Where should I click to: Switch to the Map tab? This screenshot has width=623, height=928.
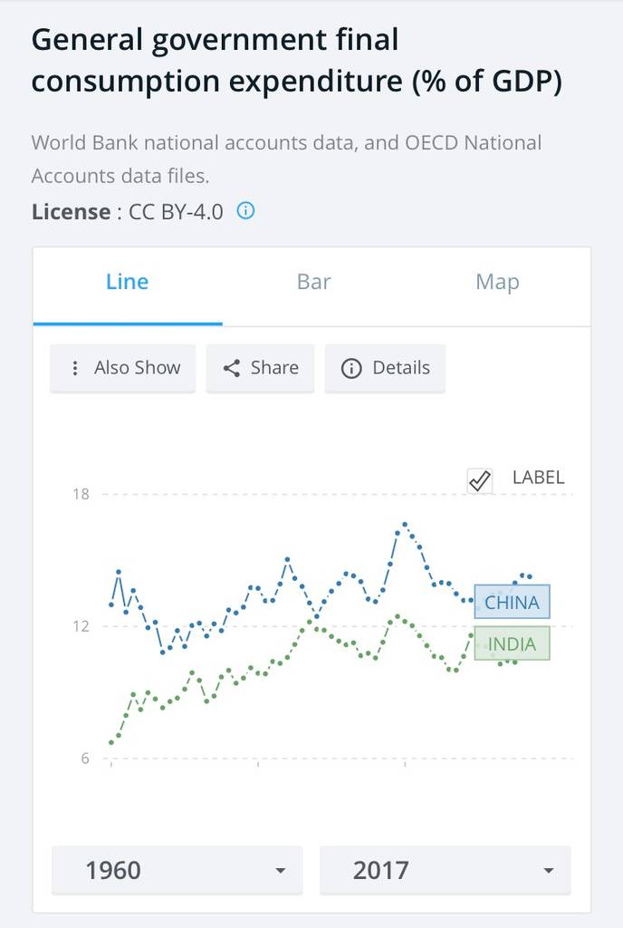click(497, 282)
